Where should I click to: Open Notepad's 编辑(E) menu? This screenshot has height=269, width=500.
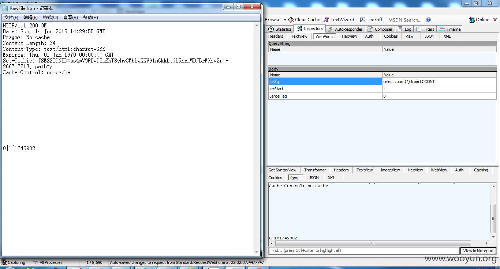tap(30, 18)
